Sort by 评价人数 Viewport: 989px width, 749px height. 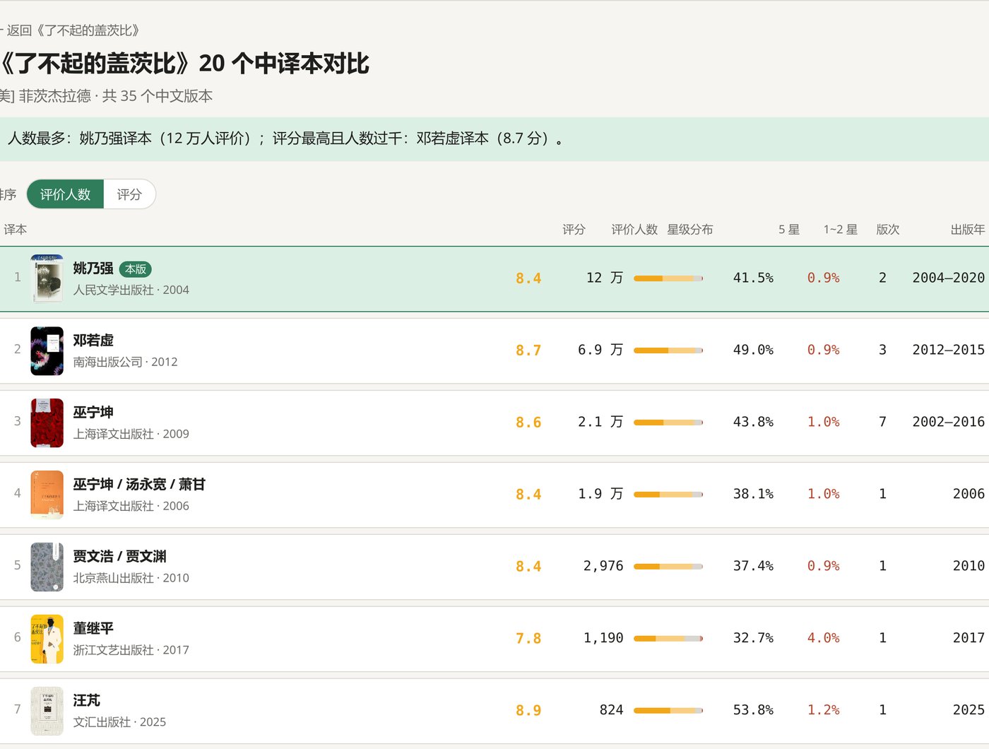65,194
